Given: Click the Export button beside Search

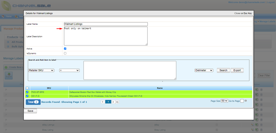Looking at the screenshot, I should 237,70.
